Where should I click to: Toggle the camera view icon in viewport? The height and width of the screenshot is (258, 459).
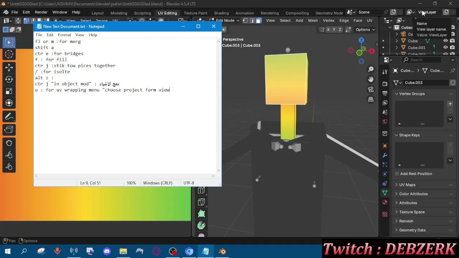click(x=371, y=89)
